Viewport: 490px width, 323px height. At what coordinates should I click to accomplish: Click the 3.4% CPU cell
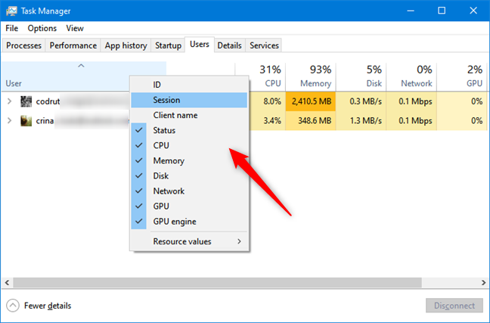(268, 121)
